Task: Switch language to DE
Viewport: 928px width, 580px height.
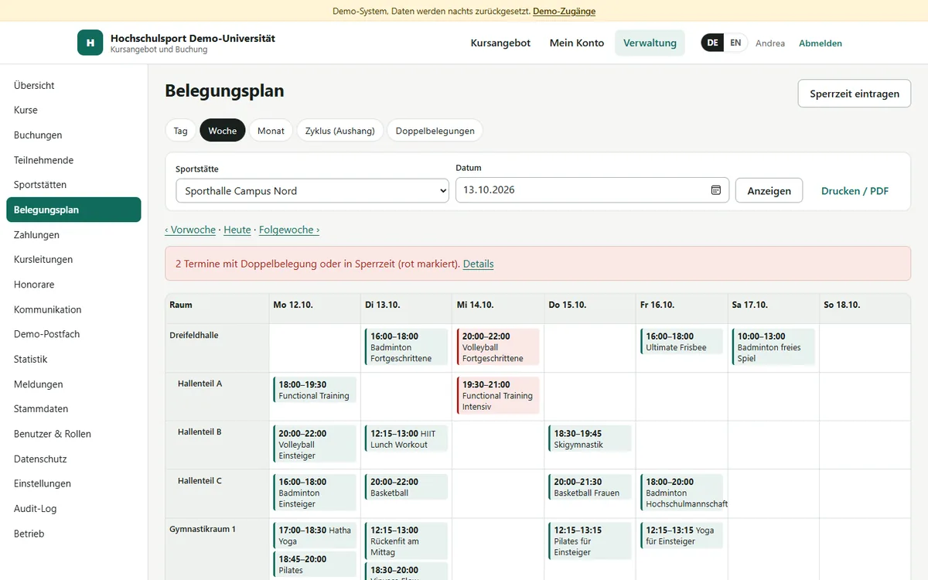Action: (712, 43)
